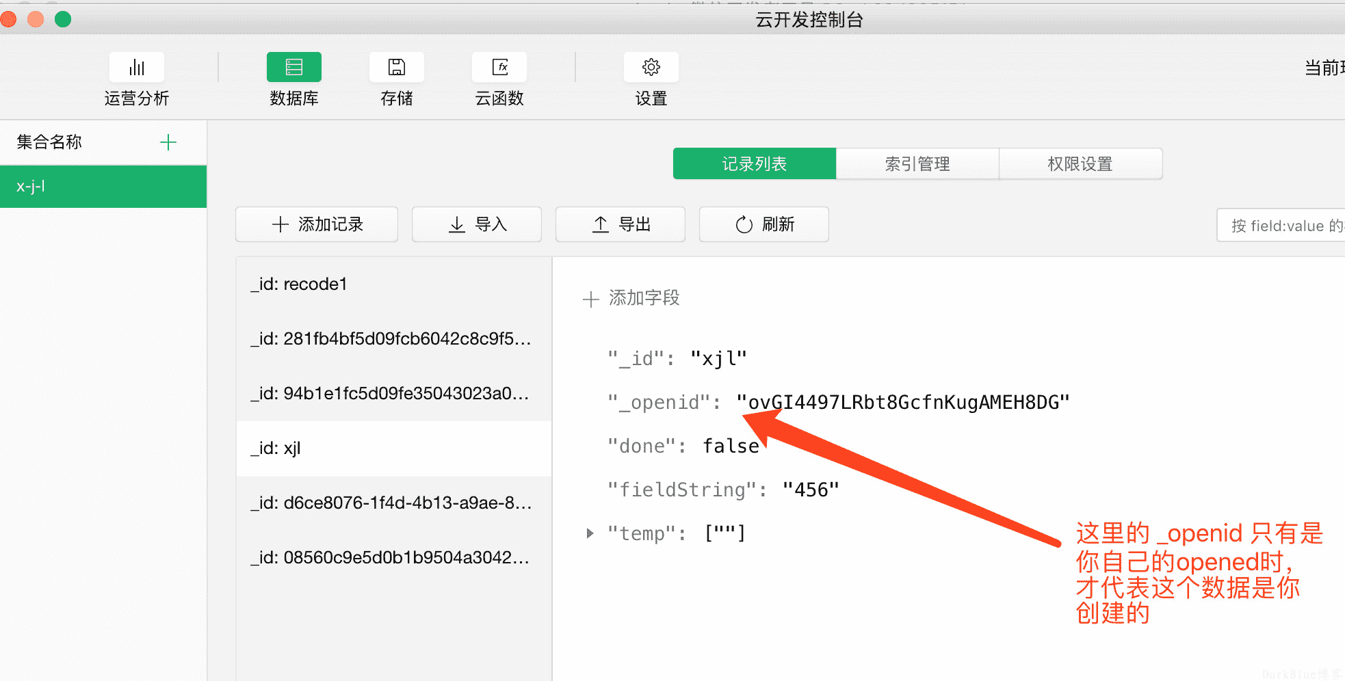Click the 设置 label
The image size is (1345, 681).
[651, 98]
